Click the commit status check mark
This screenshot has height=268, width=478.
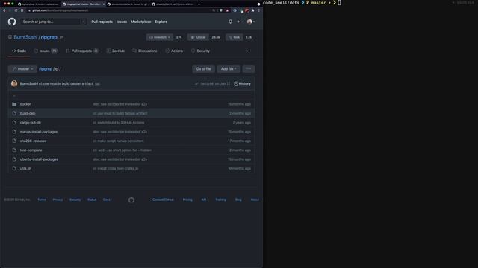coord(196,83)
